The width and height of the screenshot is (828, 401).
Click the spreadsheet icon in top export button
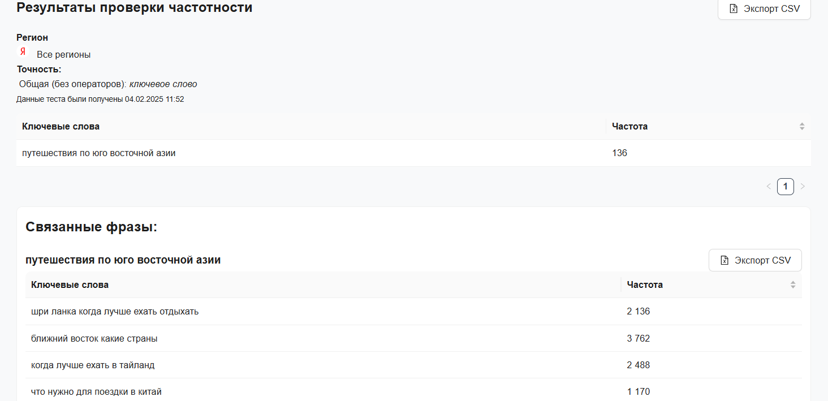pyautogui.click(x=734, y=9)
